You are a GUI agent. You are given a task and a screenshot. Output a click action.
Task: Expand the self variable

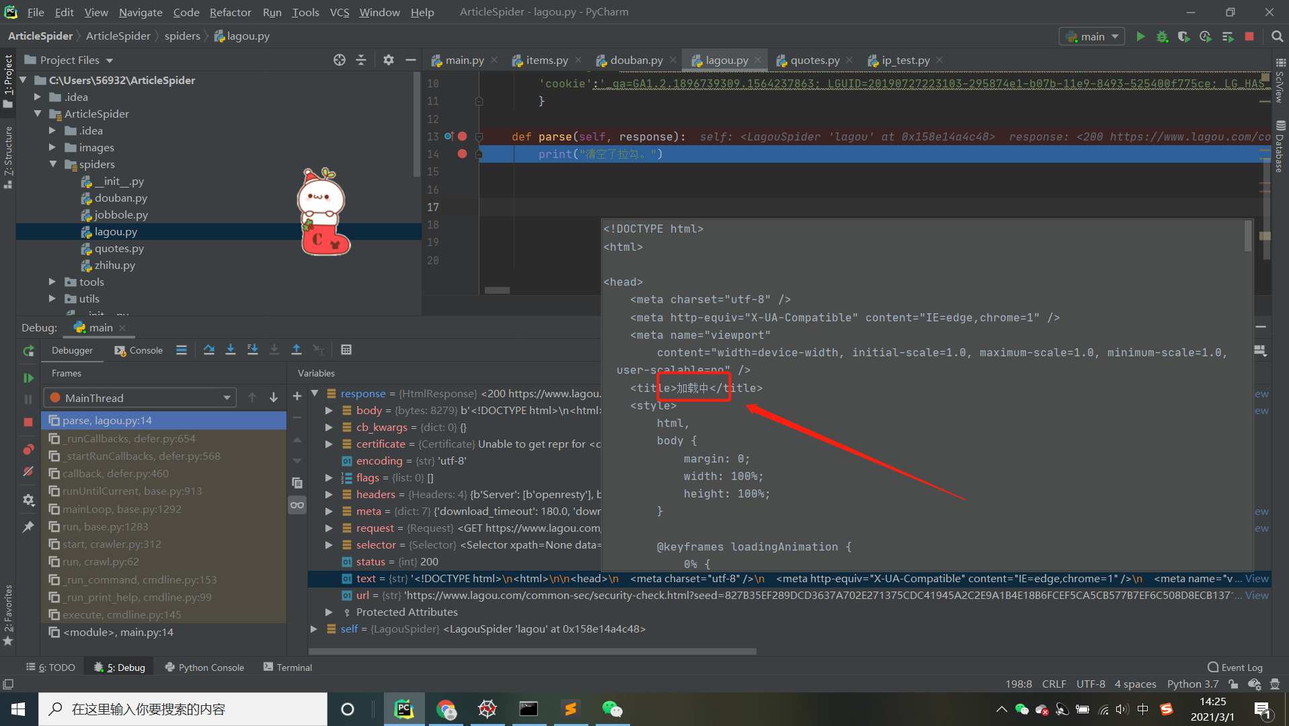[x=313, y=629]
